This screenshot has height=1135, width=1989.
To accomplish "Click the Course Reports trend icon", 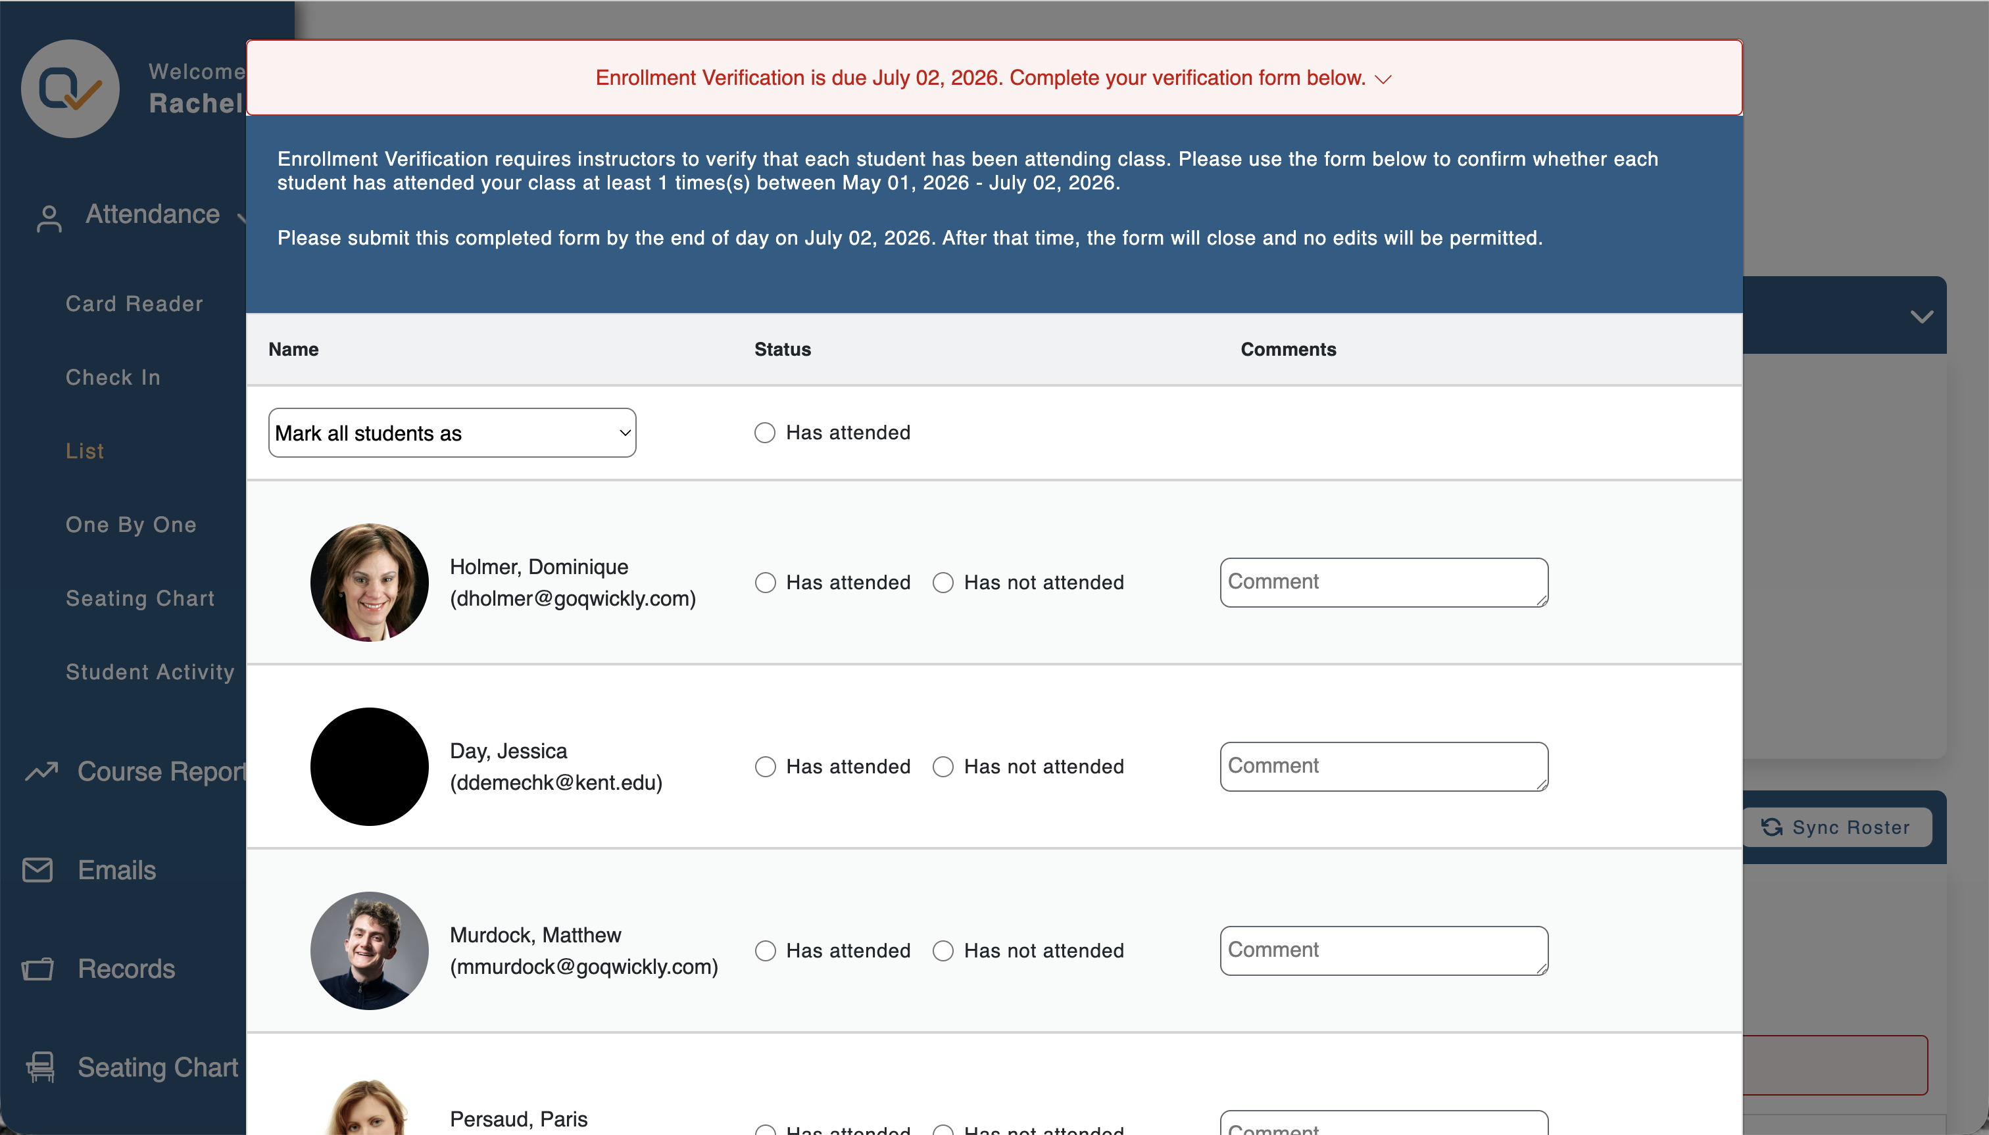I will point(41,771).
